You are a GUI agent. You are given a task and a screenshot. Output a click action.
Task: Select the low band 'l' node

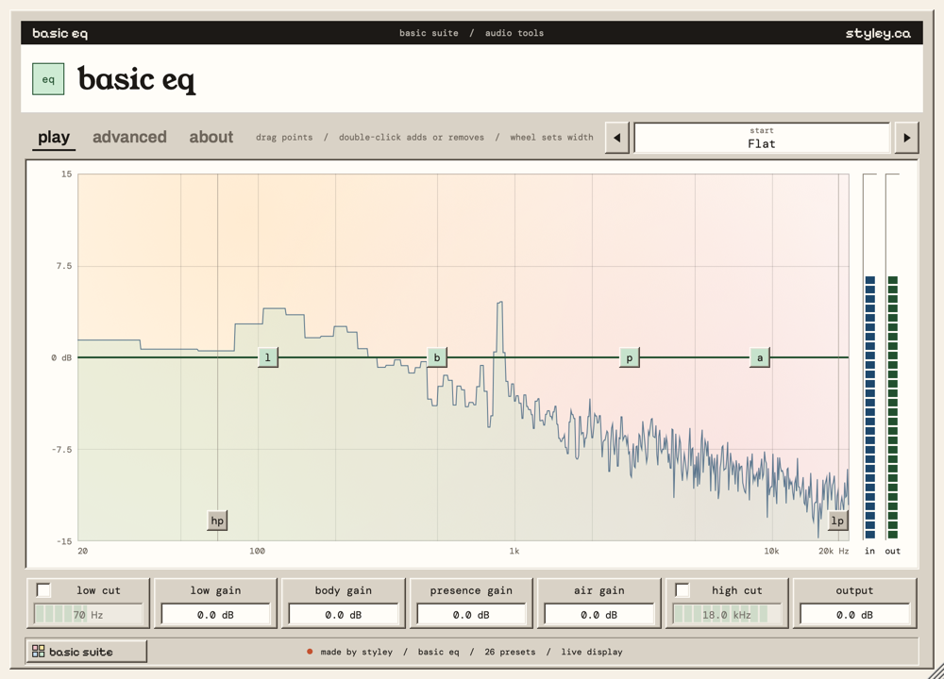[268, 357]
